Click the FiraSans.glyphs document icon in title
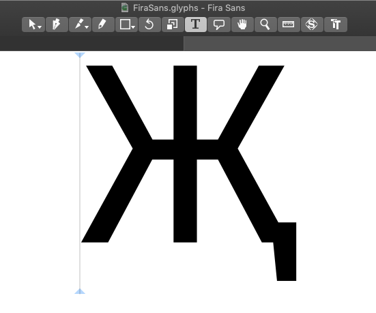This screenshot has height=313, width=376. (x=124, y=8)
